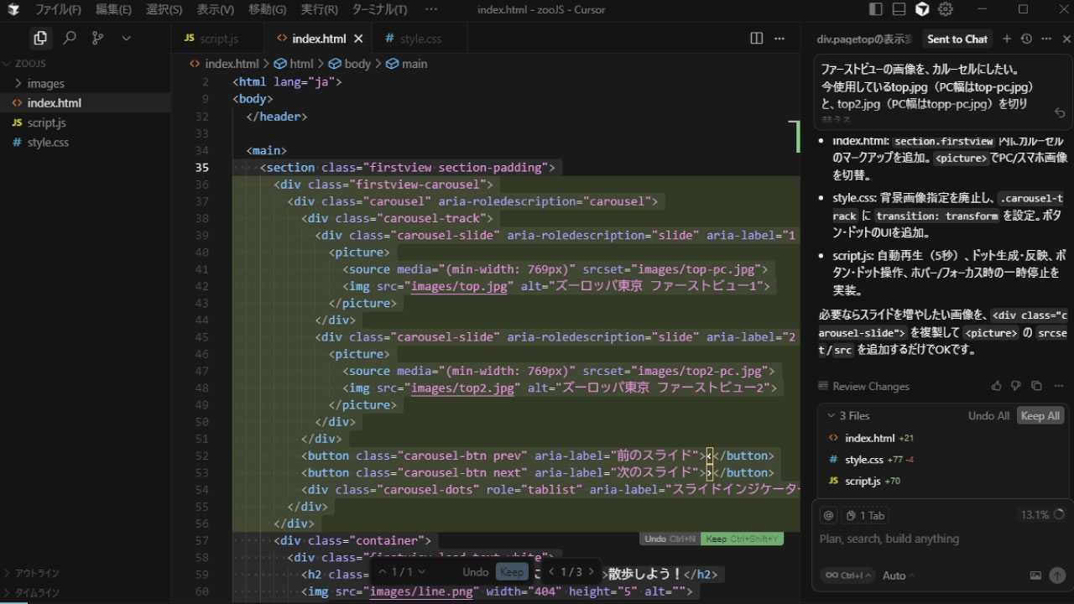This screenshot has height=604, width=1074.
Task: Open script.js from the file explorer
Action: [86, 122]
